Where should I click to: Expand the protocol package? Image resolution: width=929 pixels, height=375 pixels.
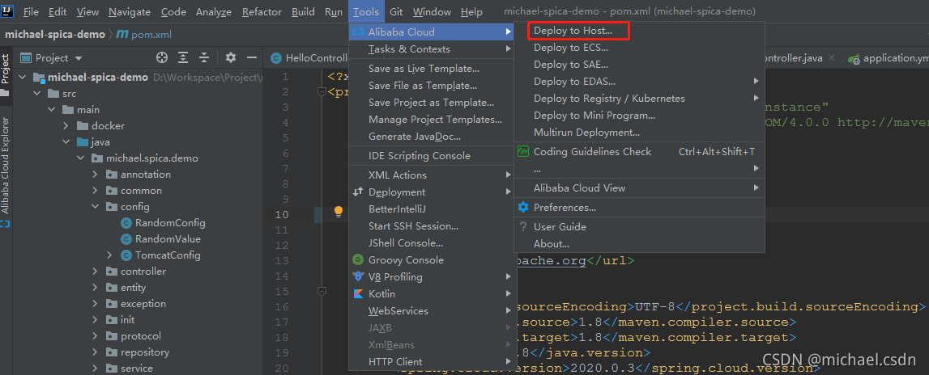pos(95,336)
